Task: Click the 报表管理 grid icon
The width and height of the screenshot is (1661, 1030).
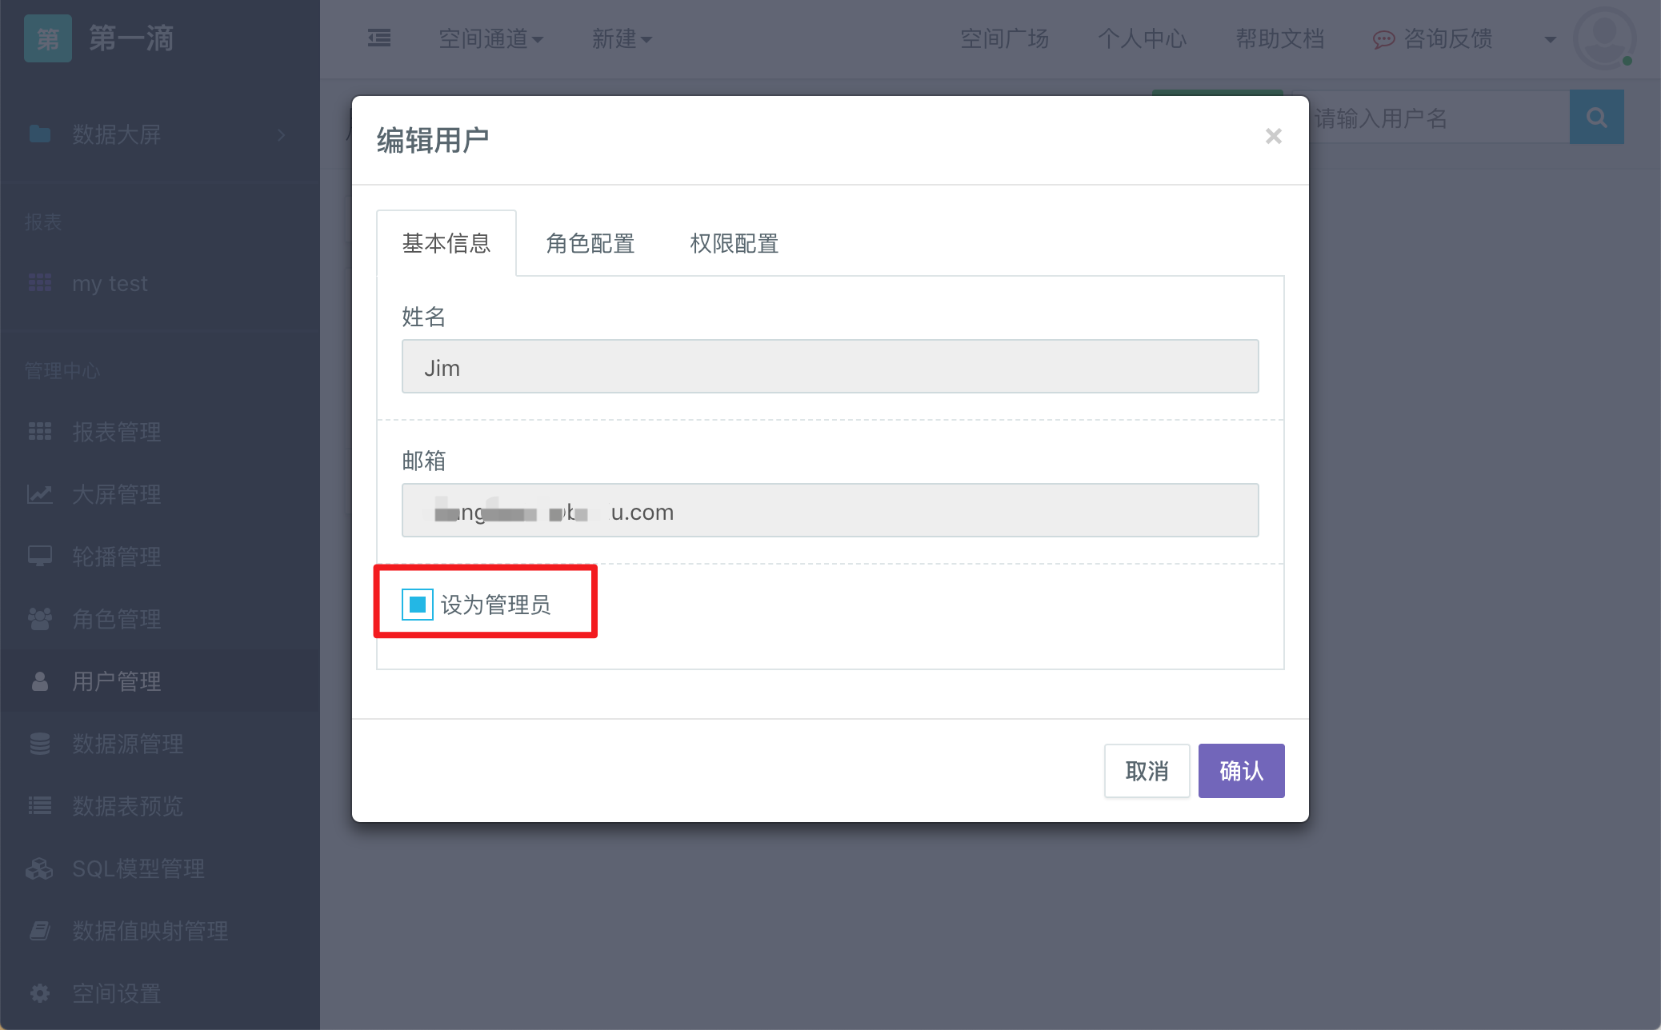Action: (40, 431)
